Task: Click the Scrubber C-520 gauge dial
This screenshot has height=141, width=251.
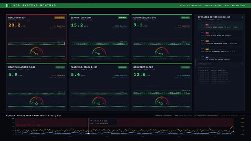Action: (162, 101)
